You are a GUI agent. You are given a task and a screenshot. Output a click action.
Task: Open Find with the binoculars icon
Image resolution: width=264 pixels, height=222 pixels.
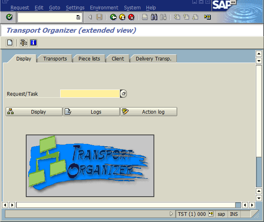pyautogui.click(x=154, y=17)
